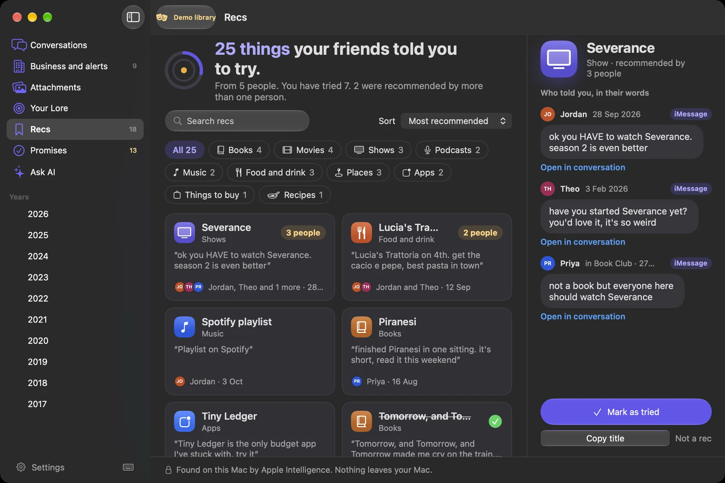Click the Business and alerts building icon
The height and width of the screenshot is (483, 725).
[19, 66]
